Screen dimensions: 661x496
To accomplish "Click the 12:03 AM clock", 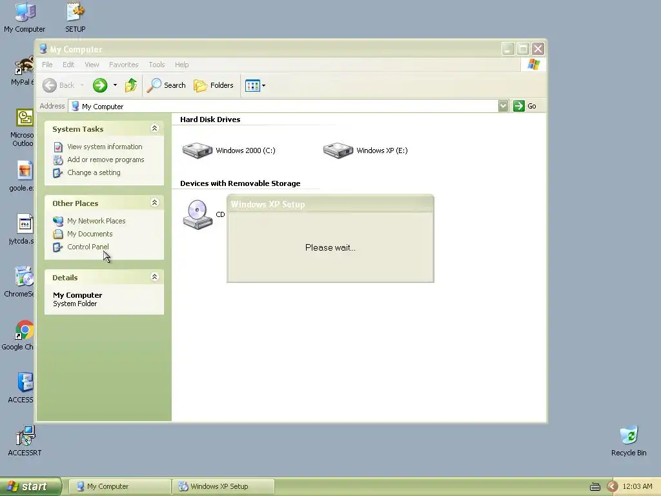I will 637,486.
